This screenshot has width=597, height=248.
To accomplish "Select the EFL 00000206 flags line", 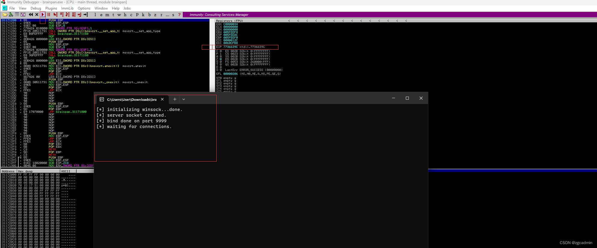I will pos(249,74).
